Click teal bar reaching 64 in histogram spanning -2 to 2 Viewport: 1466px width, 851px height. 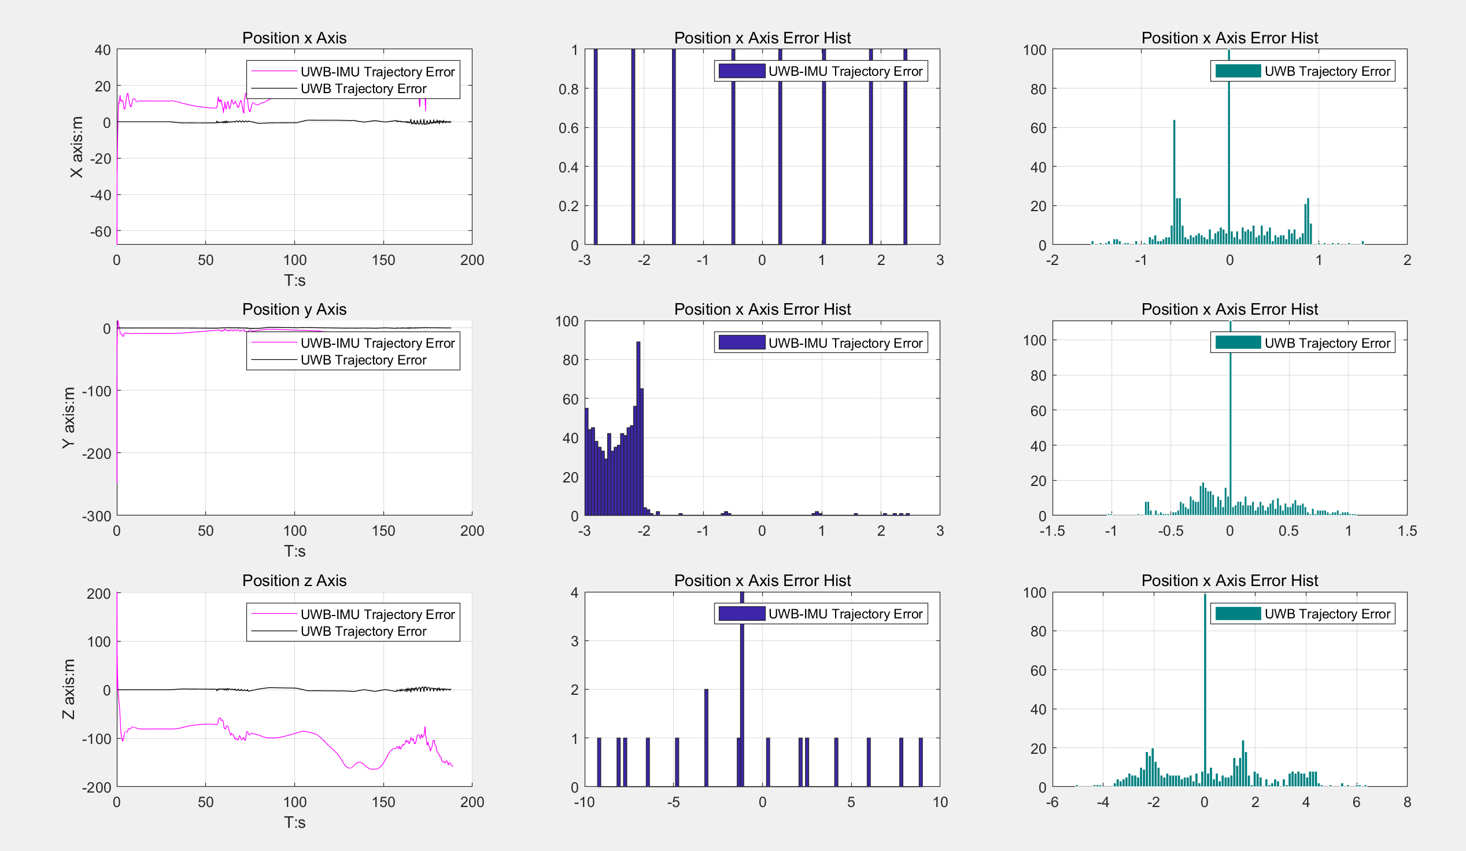pos(1174,182)
